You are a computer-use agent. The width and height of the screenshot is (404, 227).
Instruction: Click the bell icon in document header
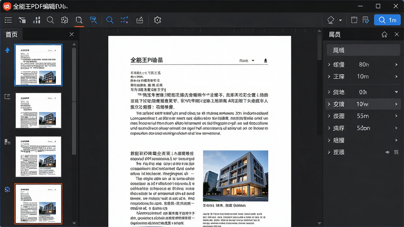click(266, 60)
